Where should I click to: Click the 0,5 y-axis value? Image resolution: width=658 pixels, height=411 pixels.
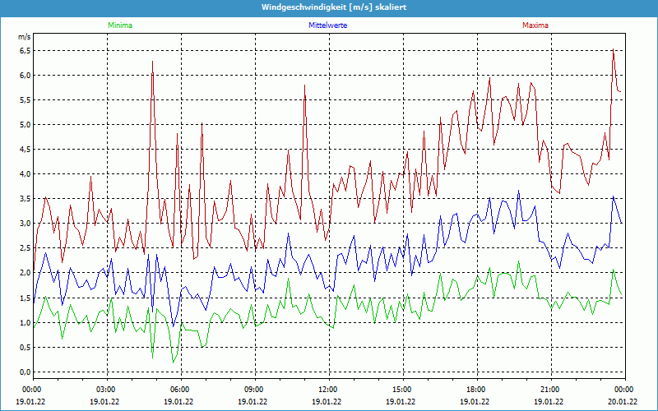click(x=25, y=347)
